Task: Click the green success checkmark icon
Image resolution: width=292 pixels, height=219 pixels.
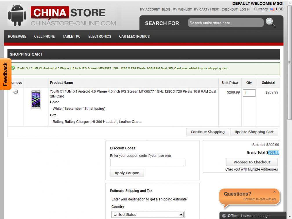Action: click(13, 68)
